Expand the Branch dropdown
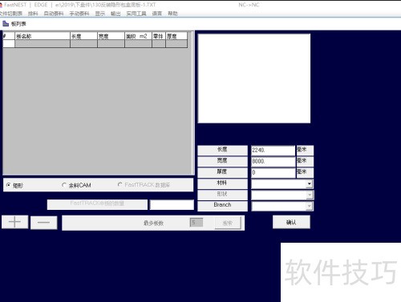 pyautogui.click(x=310, y=206)
